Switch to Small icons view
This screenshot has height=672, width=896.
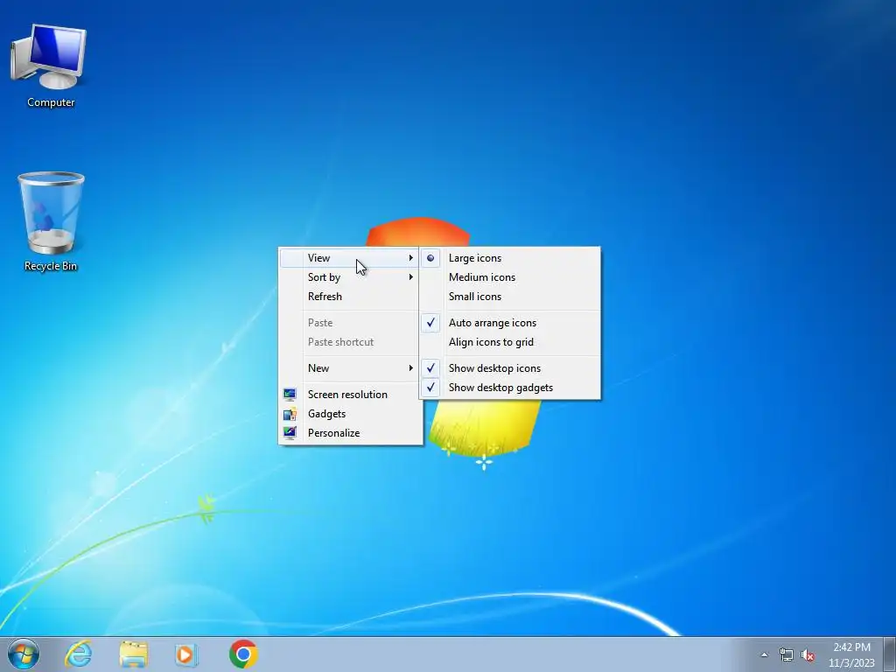point(510,297)
